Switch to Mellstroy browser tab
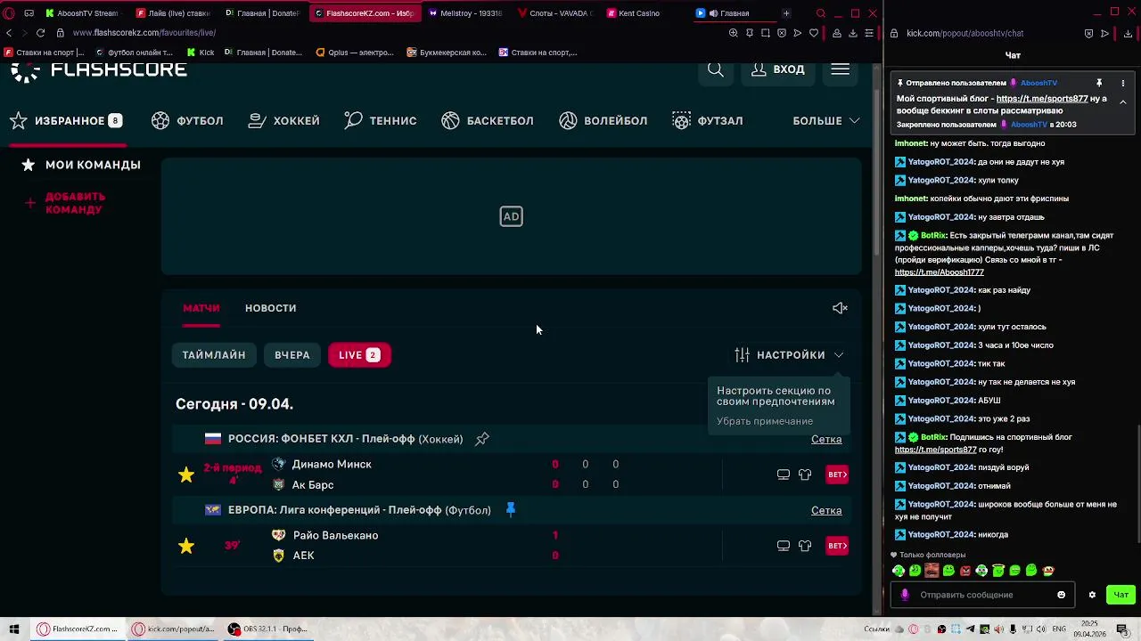Image resolution: width=1141 pixels, height=641 pixels. (x=465, y=13)
